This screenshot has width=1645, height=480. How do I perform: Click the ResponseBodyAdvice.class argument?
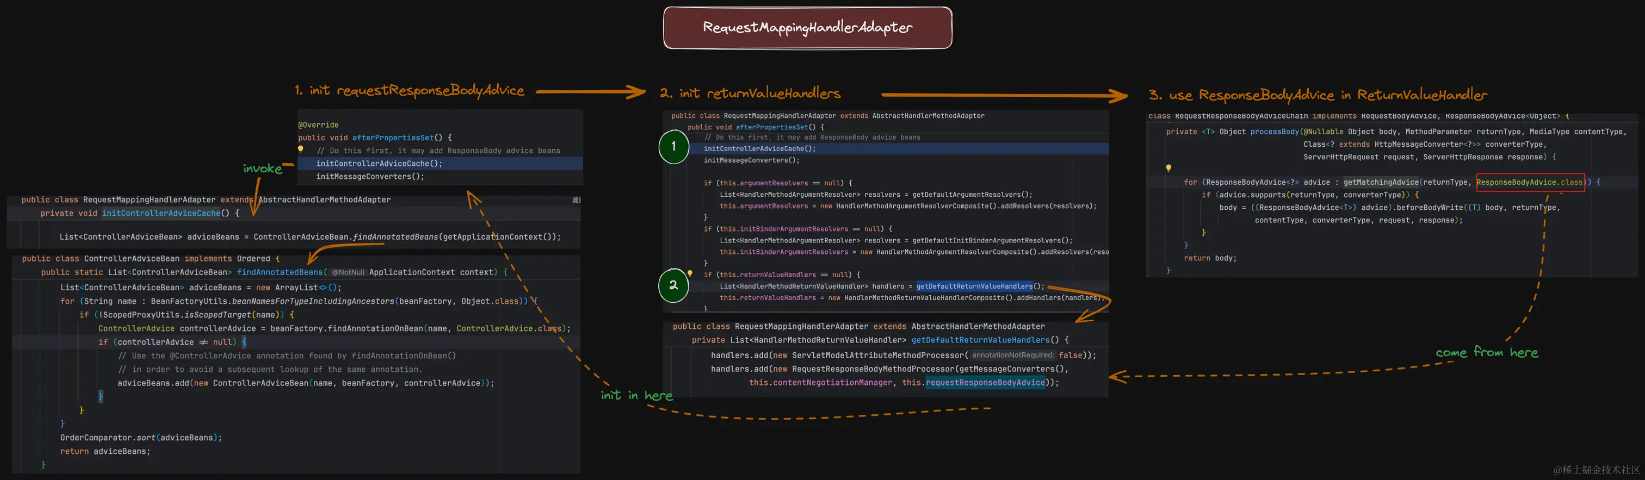tap(1530, 183)
